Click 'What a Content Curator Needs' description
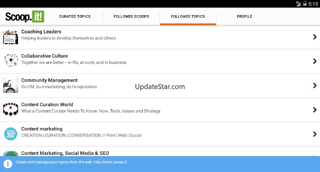The width and height of the screenshot is (320, 172). [x=91, y=111]
